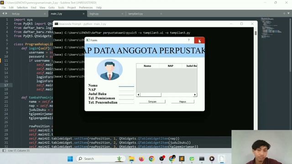Open the File menu in Sublime Text

pyautogui.click(x=4, y=7)
